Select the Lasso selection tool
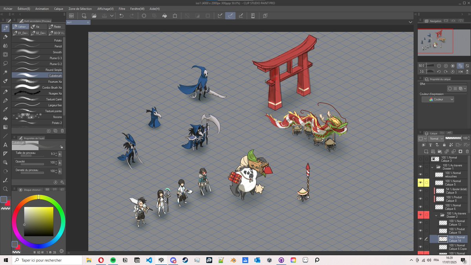The width and height of the screenshot is (471, 265). click(5, 63)
